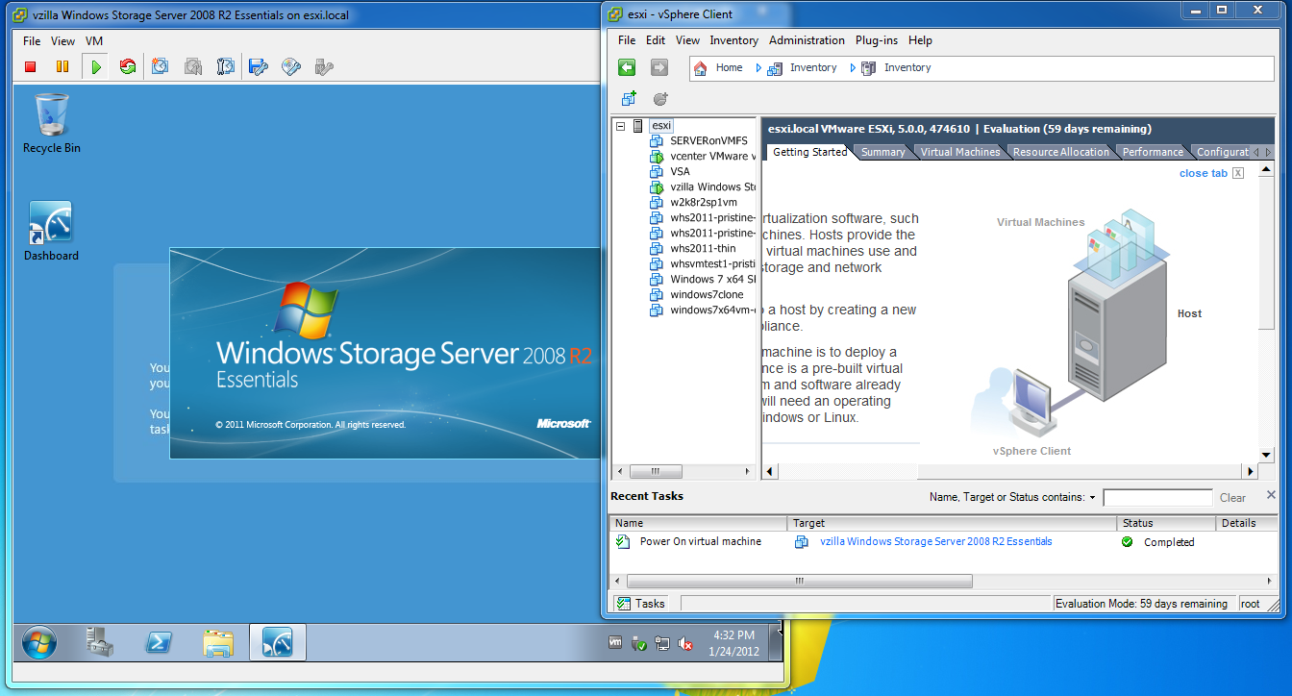The width and height of the screenshot is (1292, 696).
Task: Click close tab link
Action: pyautogui.click(x=1204, y=174)
